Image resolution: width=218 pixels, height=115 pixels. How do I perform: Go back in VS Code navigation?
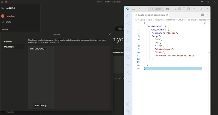140,9
